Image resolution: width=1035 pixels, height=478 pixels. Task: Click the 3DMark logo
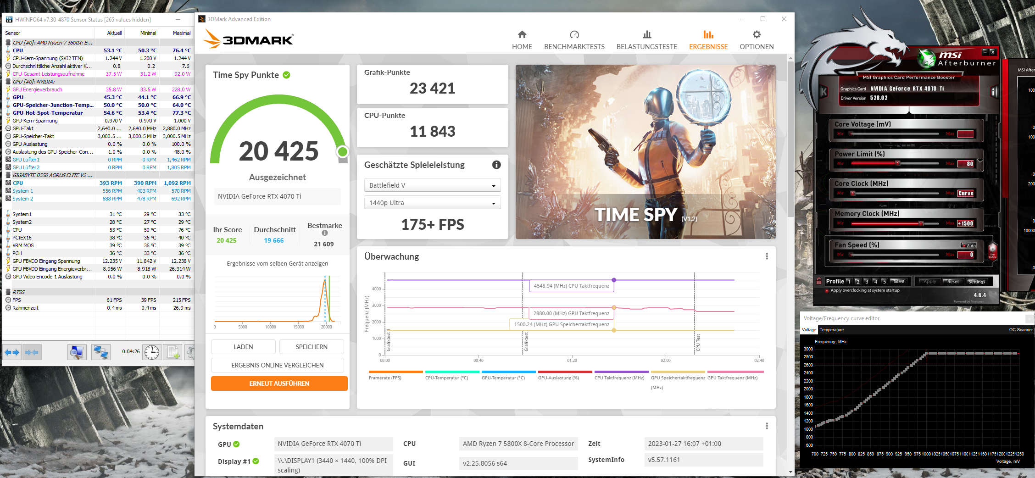[x=248, y=39]
